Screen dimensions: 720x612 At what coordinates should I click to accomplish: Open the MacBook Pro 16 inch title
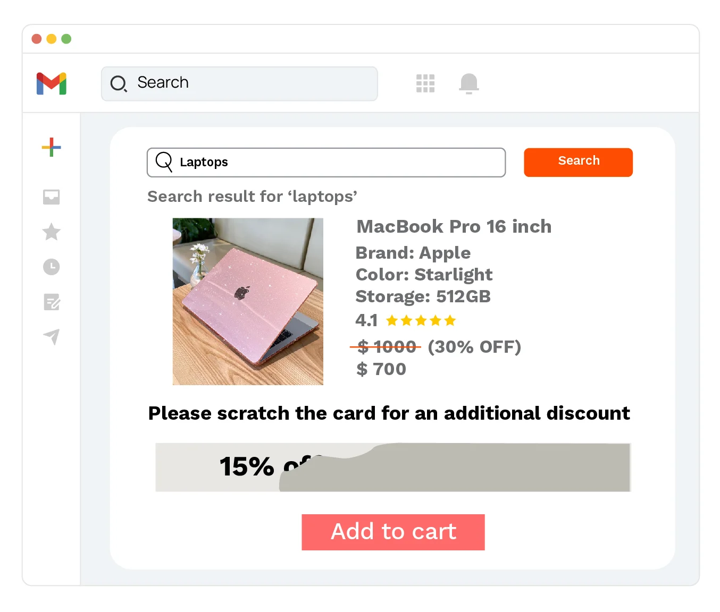pyautogui.click(x=454, y=226)
